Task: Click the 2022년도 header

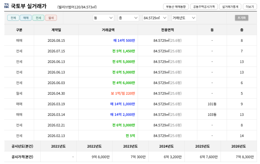Action: (94, 146)
